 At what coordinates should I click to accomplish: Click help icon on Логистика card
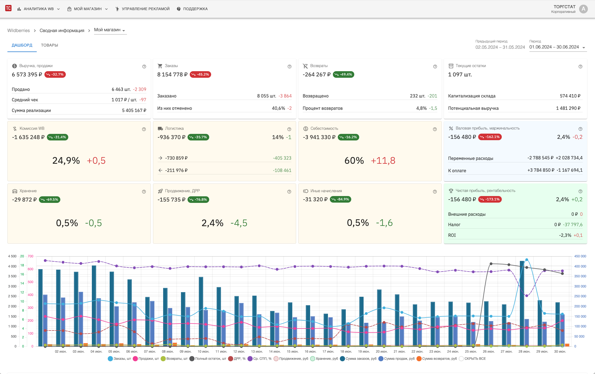(x=289, y=129)
